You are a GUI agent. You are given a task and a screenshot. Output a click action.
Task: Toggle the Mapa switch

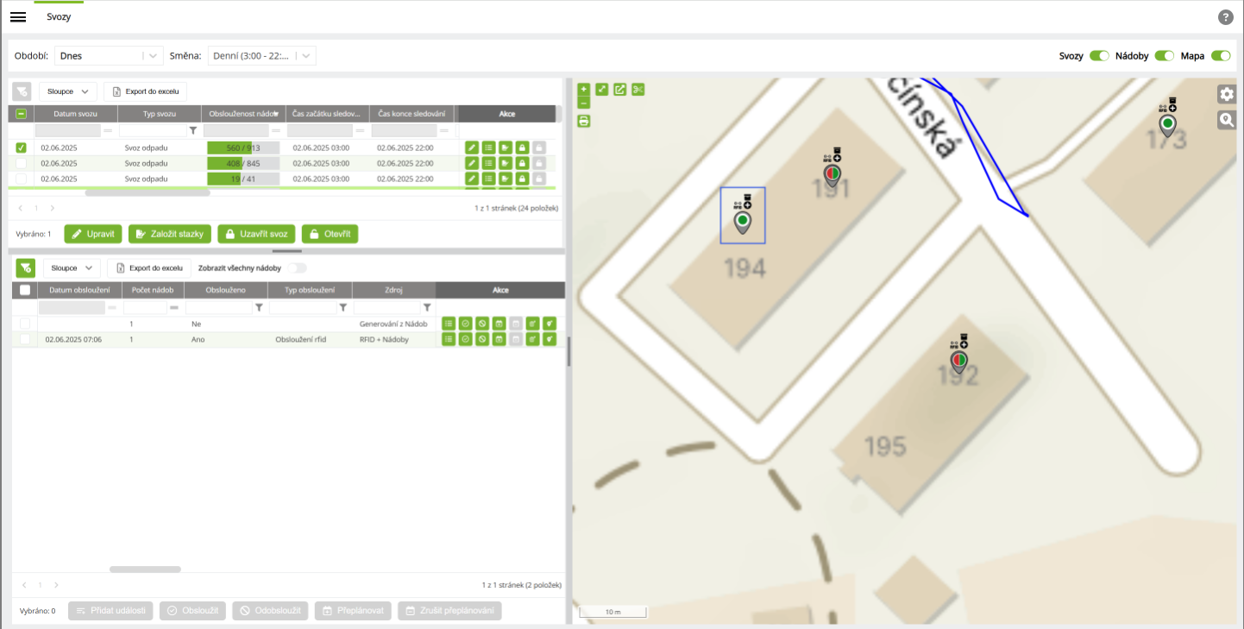point(1221,56)
